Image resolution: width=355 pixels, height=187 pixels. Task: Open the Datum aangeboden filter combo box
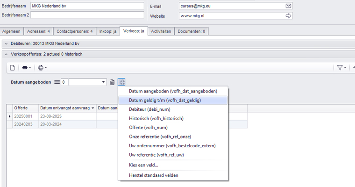click(88, 82)
